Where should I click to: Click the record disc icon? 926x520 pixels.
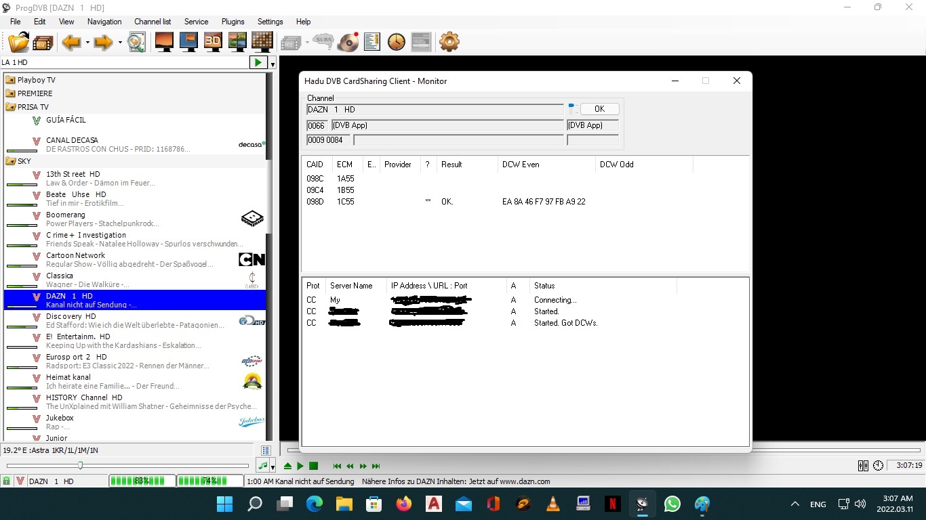[348, 42]
